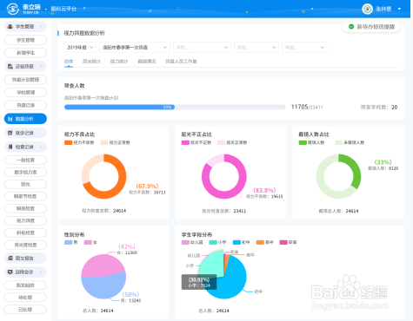Viewport: 413px width, 321px height.
Task: Toggle the 视力正常数 legend swatch
Action: tap(104, 142)
